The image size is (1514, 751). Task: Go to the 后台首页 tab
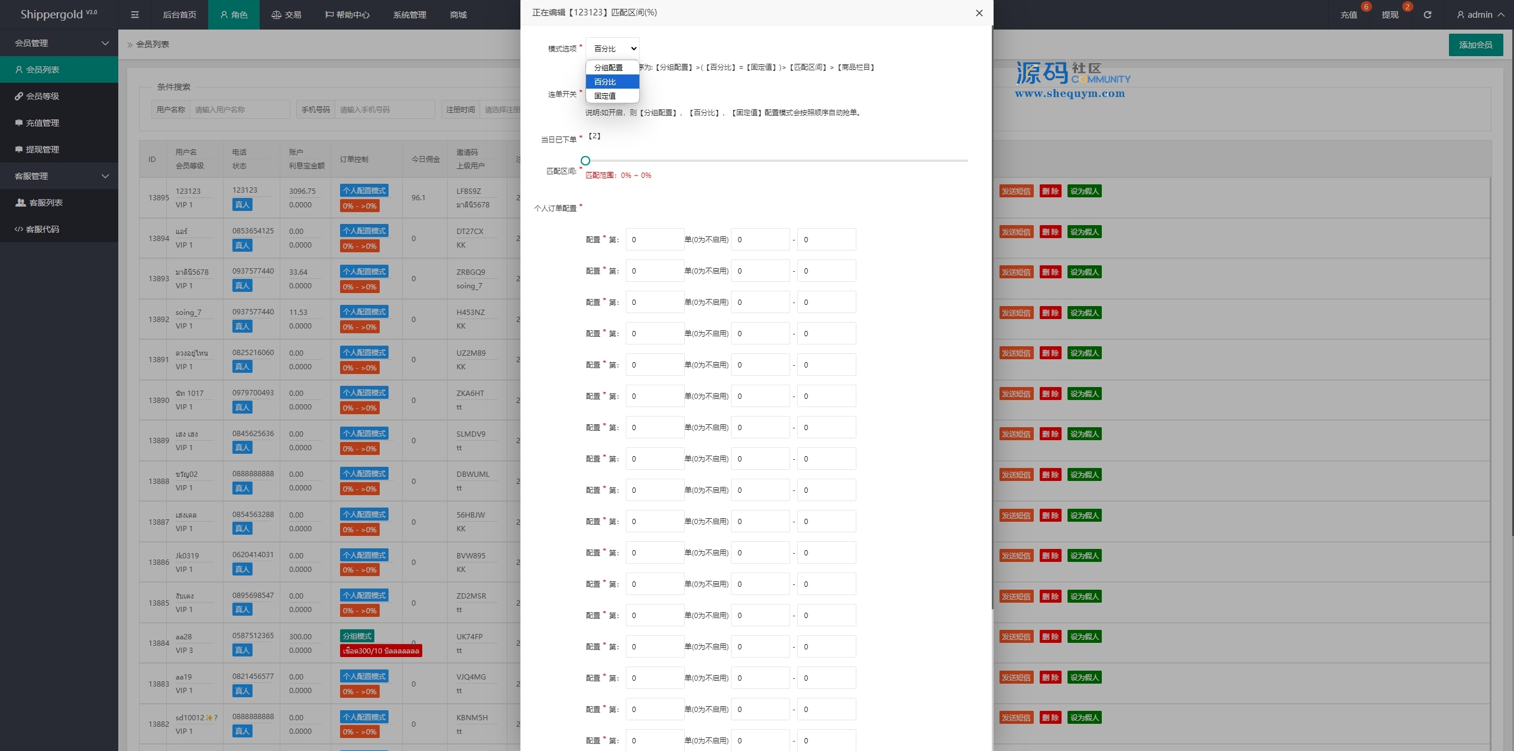pos(180,15)
